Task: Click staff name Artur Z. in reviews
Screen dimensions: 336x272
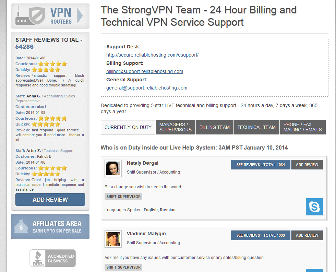Action: click(x=34, y=151)
